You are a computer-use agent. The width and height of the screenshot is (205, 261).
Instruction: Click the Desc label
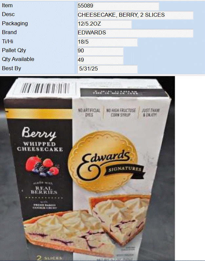(8, 14)
